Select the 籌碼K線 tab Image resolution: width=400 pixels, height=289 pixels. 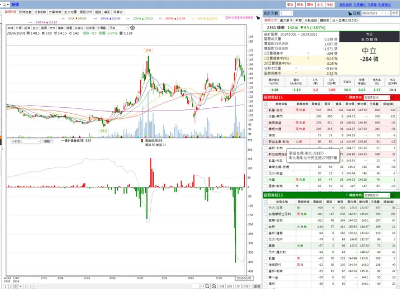[x=10, y=12]
